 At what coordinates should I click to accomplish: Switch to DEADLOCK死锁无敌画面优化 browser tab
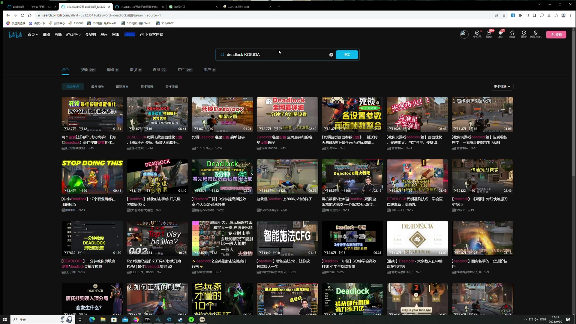click(139, 7)
